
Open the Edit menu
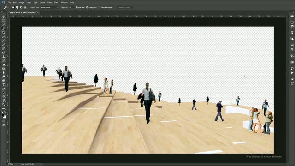tap(15, 3)
